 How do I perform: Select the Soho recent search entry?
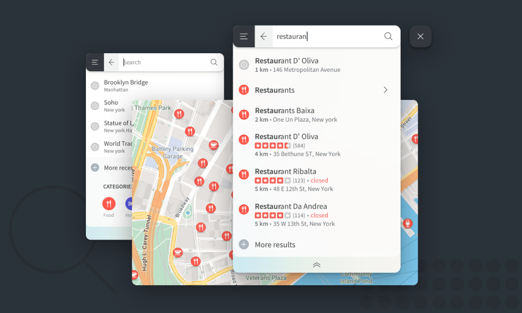(x=110, y=105)
